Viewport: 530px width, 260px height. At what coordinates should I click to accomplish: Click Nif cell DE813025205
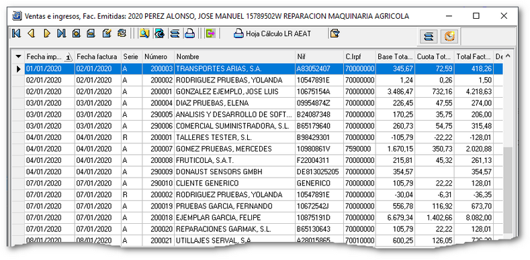[x=319, y=172]
